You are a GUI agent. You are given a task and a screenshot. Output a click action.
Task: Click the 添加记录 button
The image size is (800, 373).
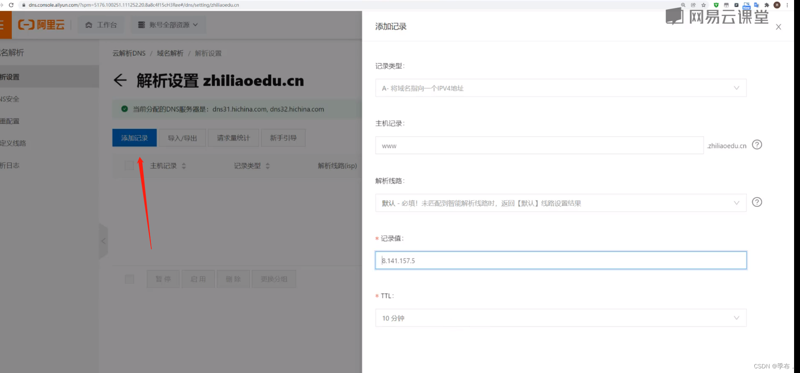pos(134,138)
